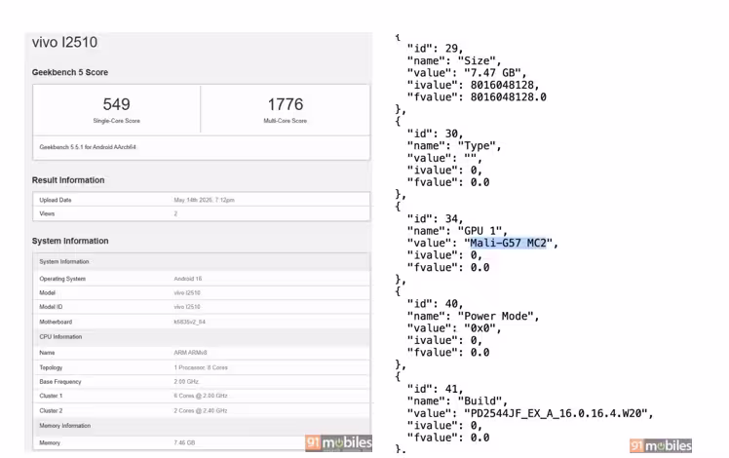Image resolution: width=729 pixels, height=458 pixels.
Task: Click the 'Base Frequency' row label
Action: pos(60,382)
